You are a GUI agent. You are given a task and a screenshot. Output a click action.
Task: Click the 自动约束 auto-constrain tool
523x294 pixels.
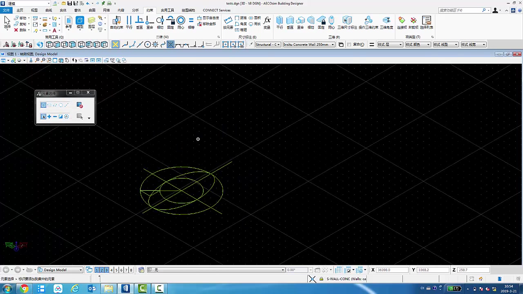tap(116, 20)
